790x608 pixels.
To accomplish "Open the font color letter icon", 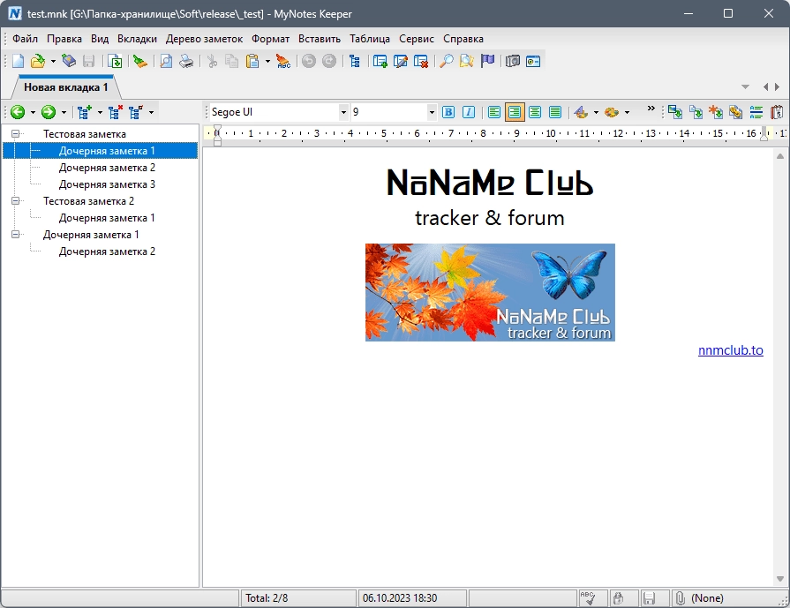I will coord(582,112).
